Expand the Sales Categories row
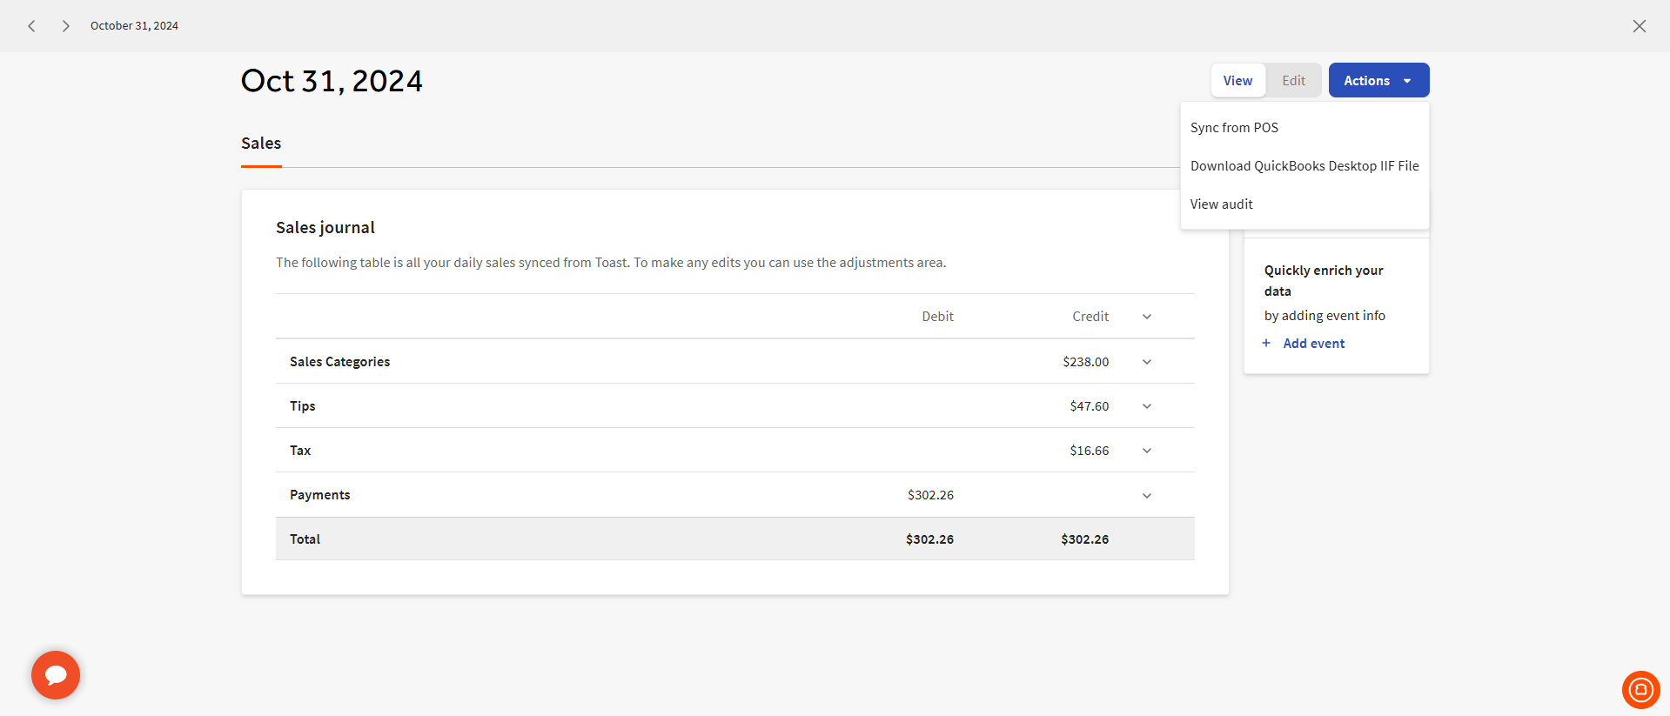The image size is (1670, 716). [x=1146, y=362]
